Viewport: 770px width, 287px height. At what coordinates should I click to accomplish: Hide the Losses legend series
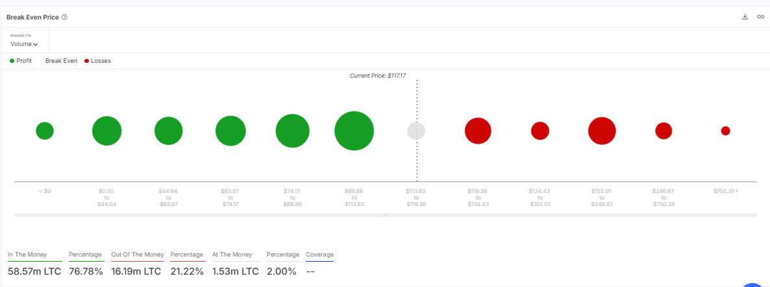pyautogui.click(x=97, y=61)
